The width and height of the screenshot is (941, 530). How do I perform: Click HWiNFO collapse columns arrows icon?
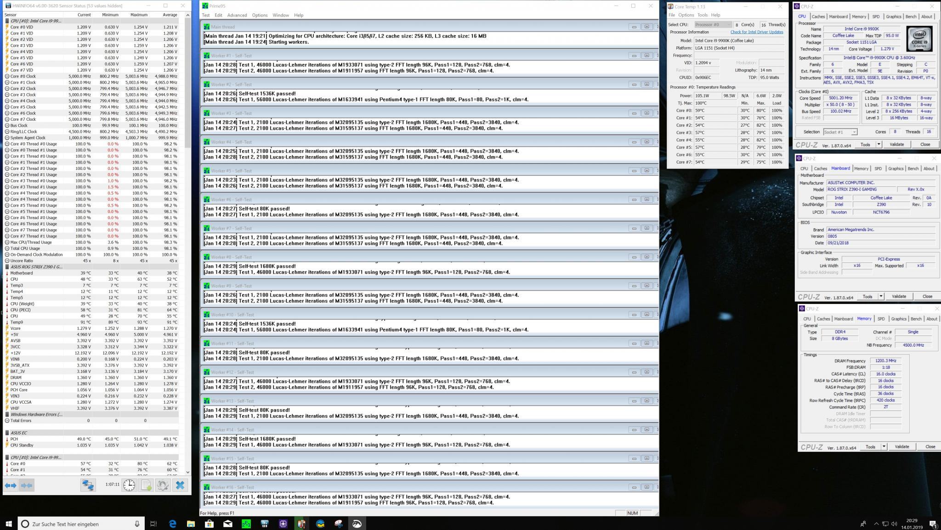point(27,485)
